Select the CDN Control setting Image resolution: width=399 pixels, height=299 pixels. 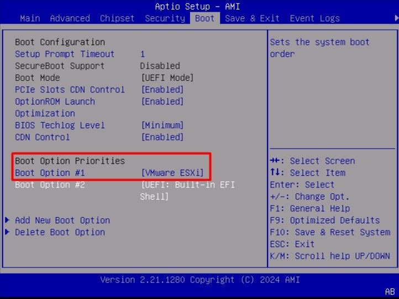[x=42, y=137]
